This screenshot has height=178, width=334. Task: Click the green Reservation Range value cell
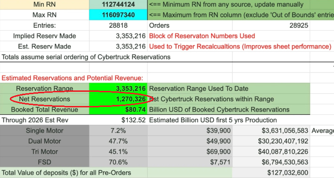click(118, 89)
